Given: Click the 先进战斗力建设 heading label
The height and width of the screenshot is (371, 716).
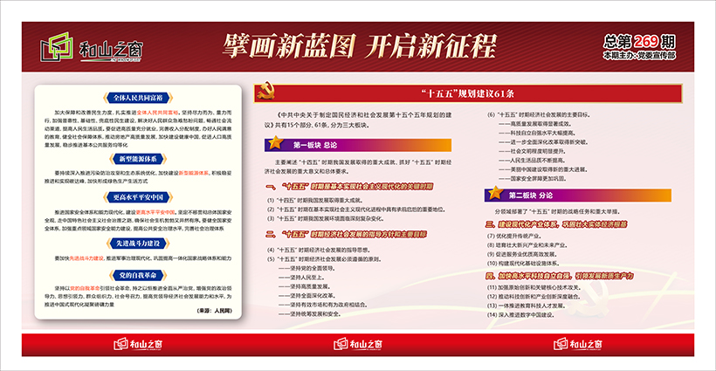Looking at the screenshot, I should pyautogui.click(x=134, y=244).
